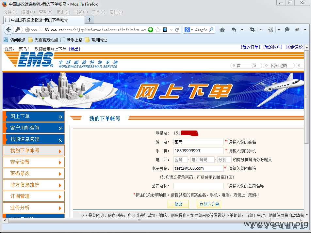
Task: Click the crop screenshot toolbar icon
Action: tap(252, 30)
